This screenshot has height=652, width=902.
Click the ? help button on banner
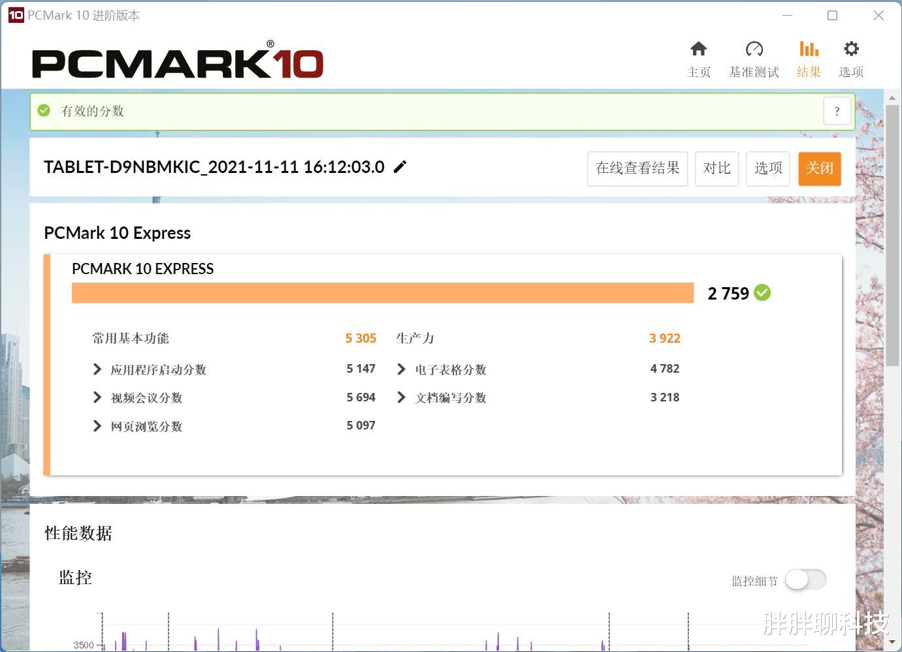tap(837, 112)
